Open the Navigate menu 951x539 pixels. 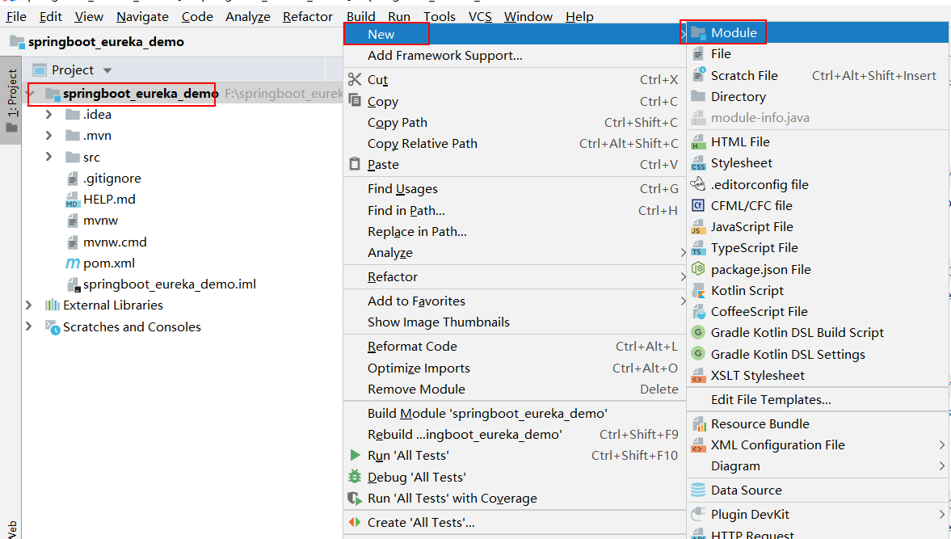pos(142,16)
